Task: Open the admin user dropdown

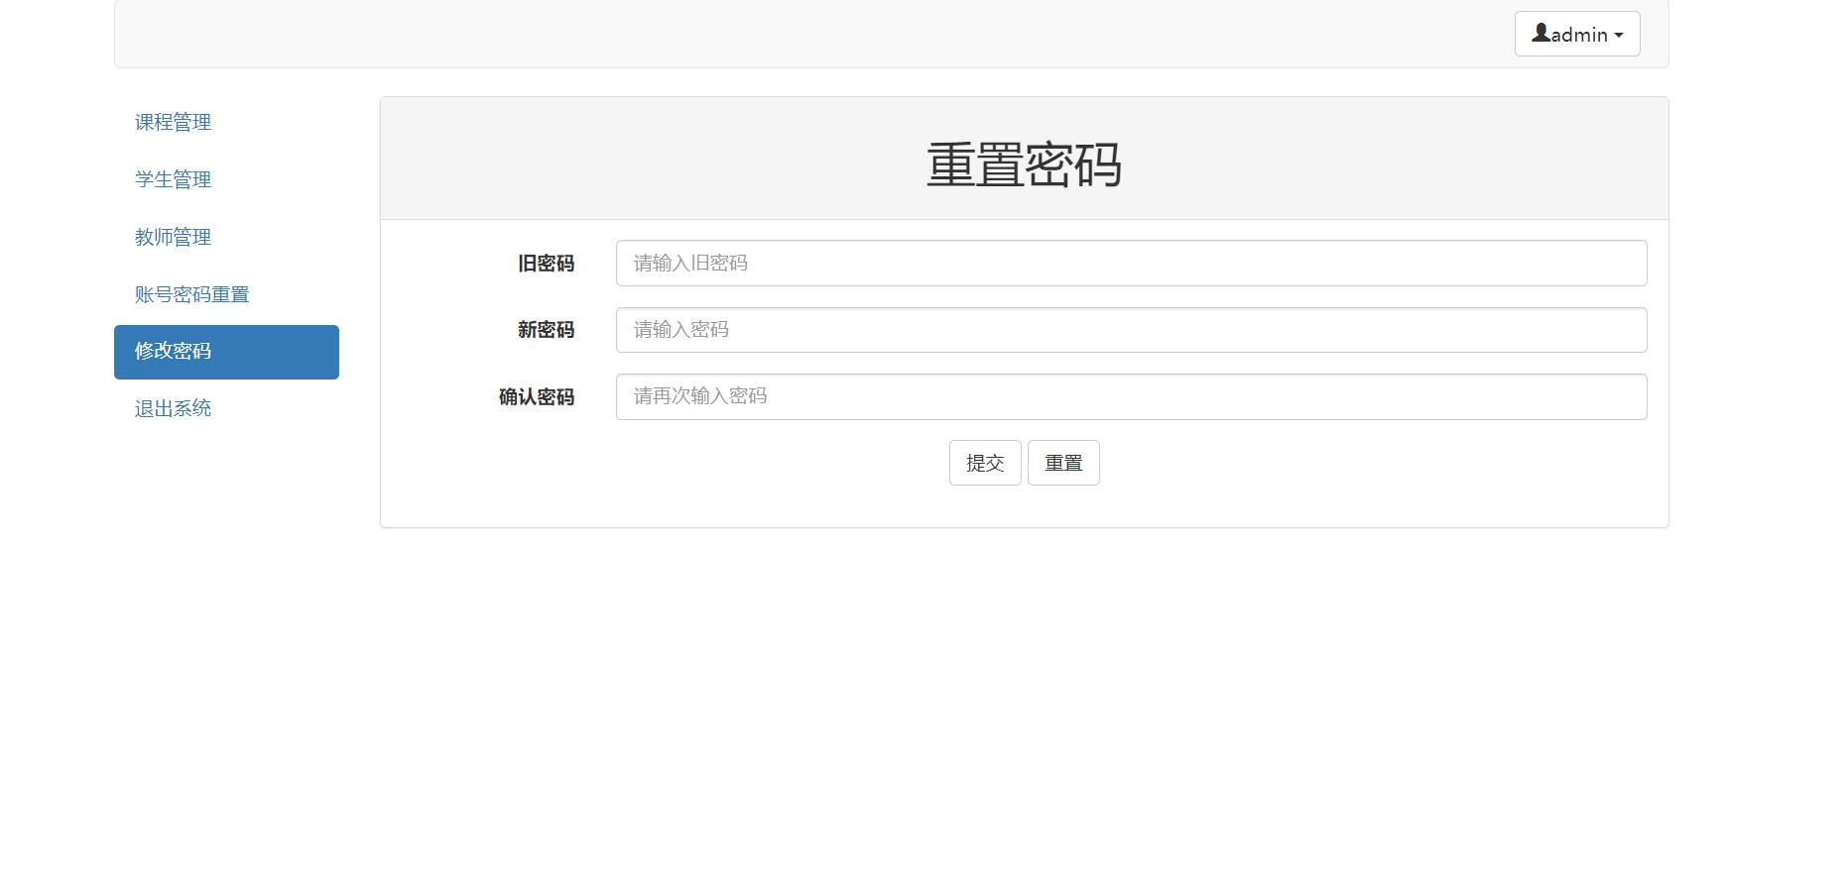Action: pos(1576,34)
